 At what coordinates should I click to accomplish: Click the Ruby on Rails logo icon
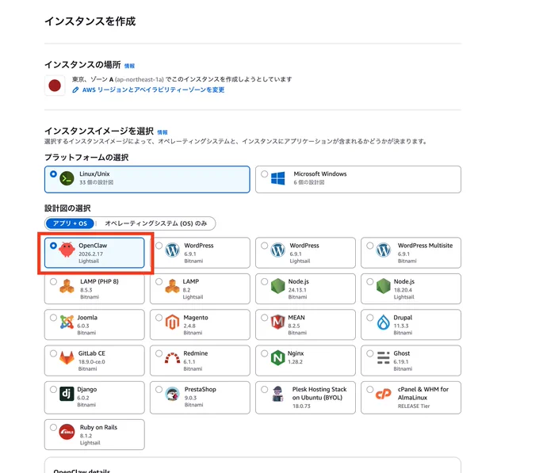tap(67, 432)
